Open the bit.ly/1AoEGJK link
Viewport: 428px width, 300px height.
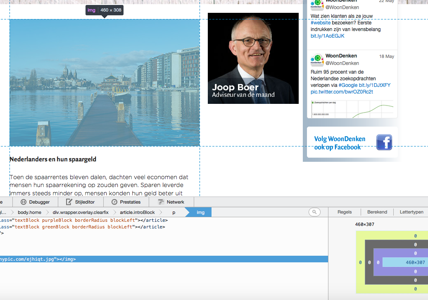point(327,36)
